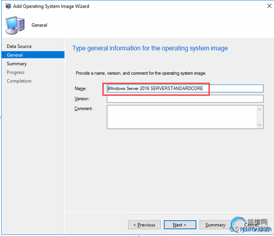Click the wizard title bar icon
This screenshot has height=236, width=274.
pyautogui.click(x=8, y=6)
